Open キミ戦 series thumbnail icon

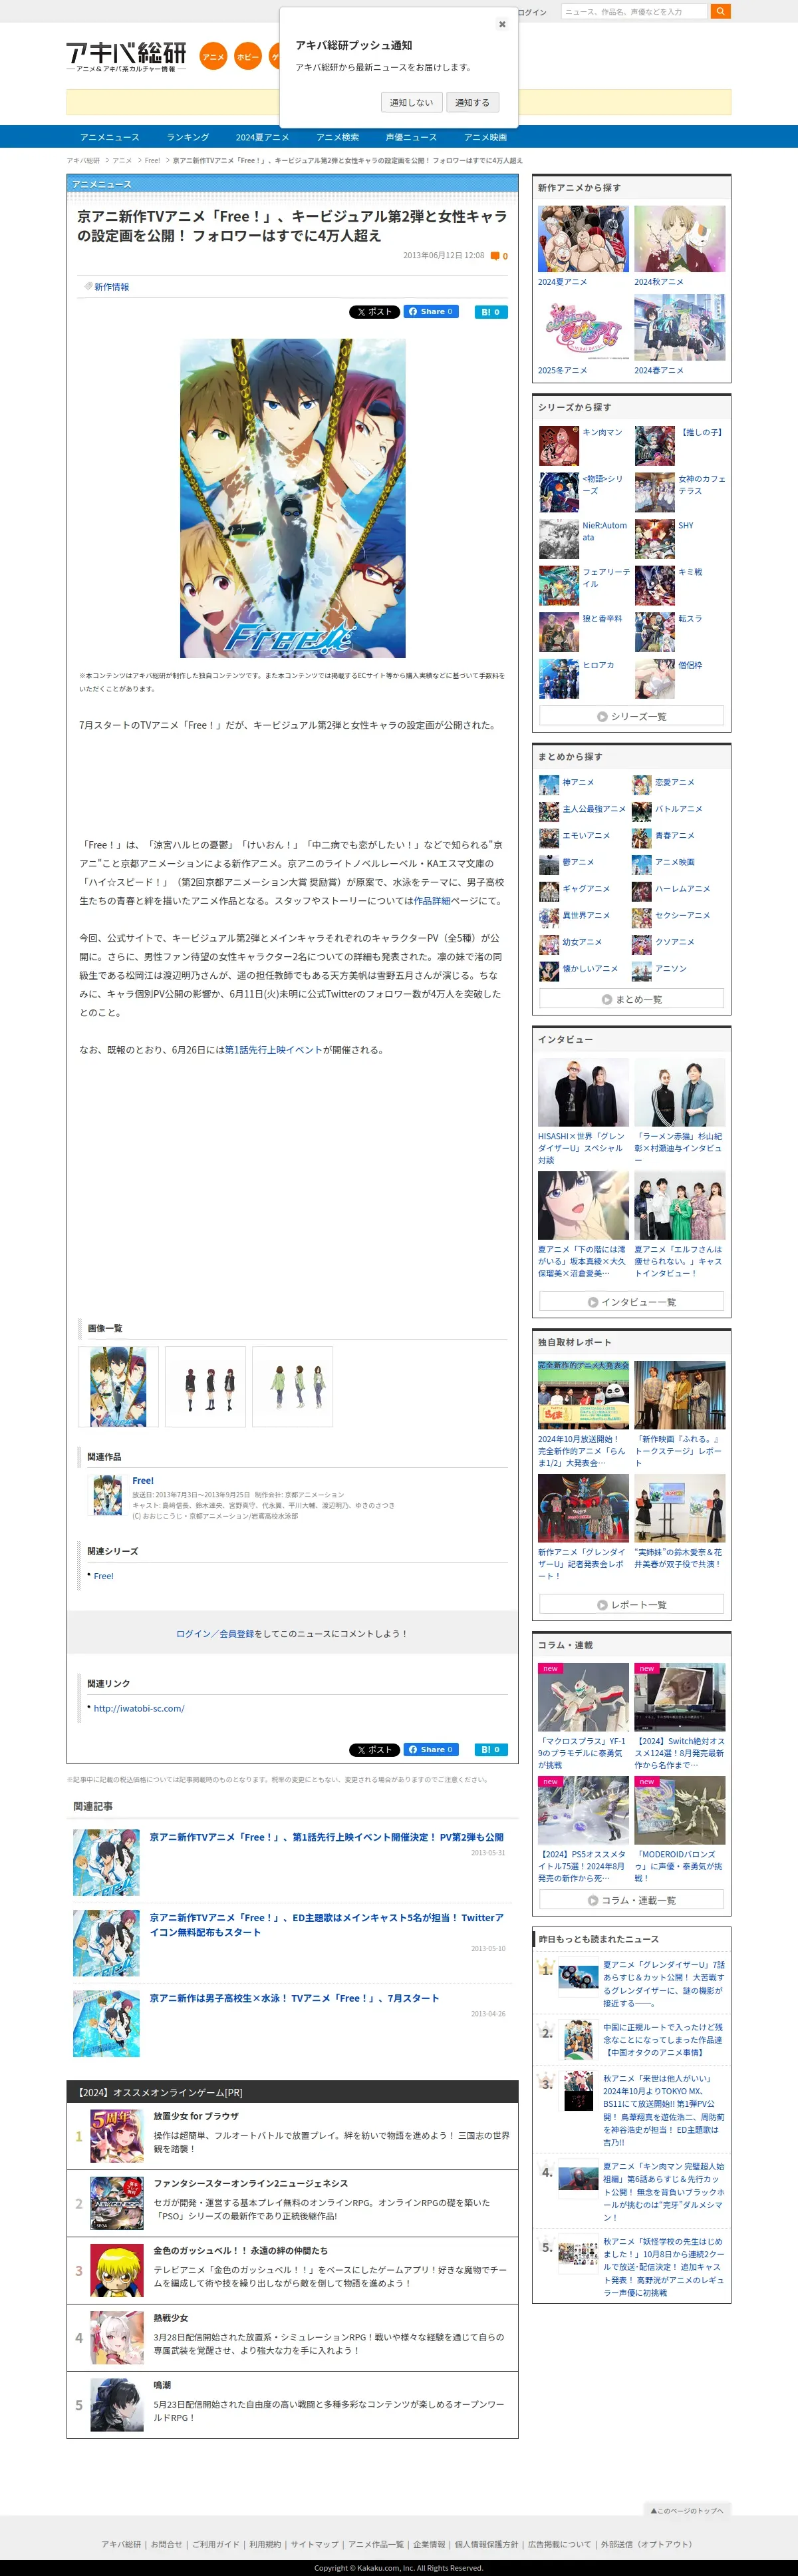[654, 585]
